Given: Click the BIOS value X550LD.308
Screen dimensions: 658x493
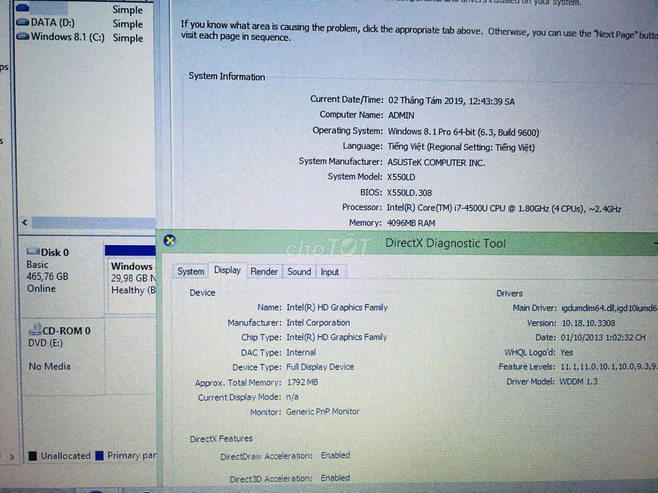Looking at the screenshot, I should click(x=409, y=193).
